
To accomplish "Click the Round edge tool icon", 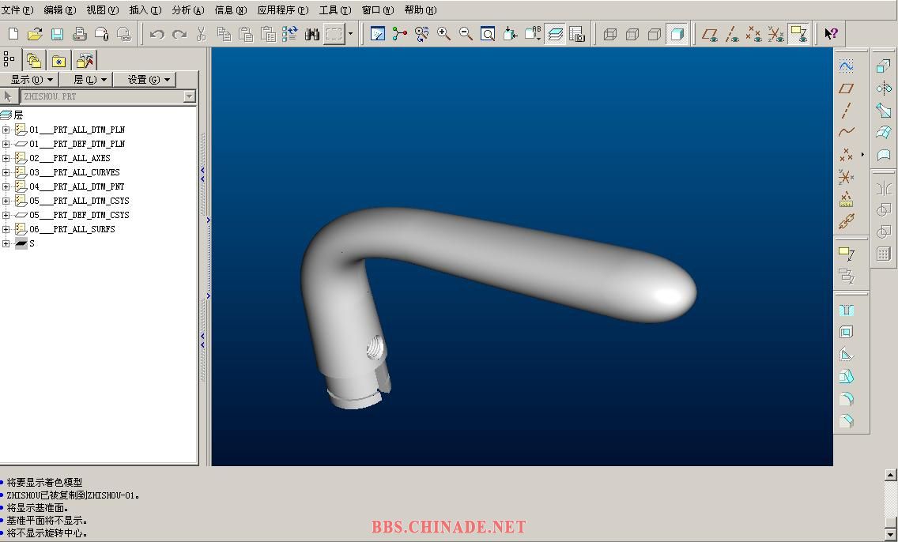I will (847, 399).
